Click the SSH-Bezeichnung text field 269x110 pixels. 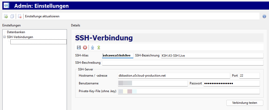[212, 56]
